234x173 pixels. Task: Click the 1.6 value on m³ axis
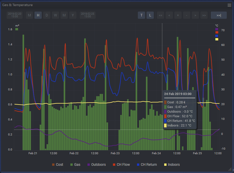pos(10,29)
